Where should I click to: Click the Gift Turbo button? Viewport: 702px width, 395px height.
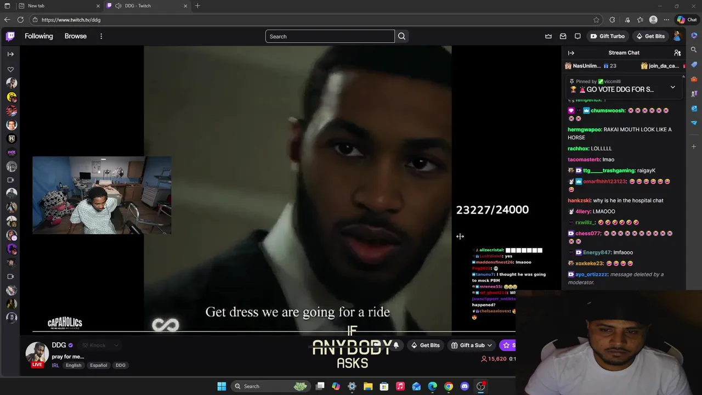tap(608, 36)
